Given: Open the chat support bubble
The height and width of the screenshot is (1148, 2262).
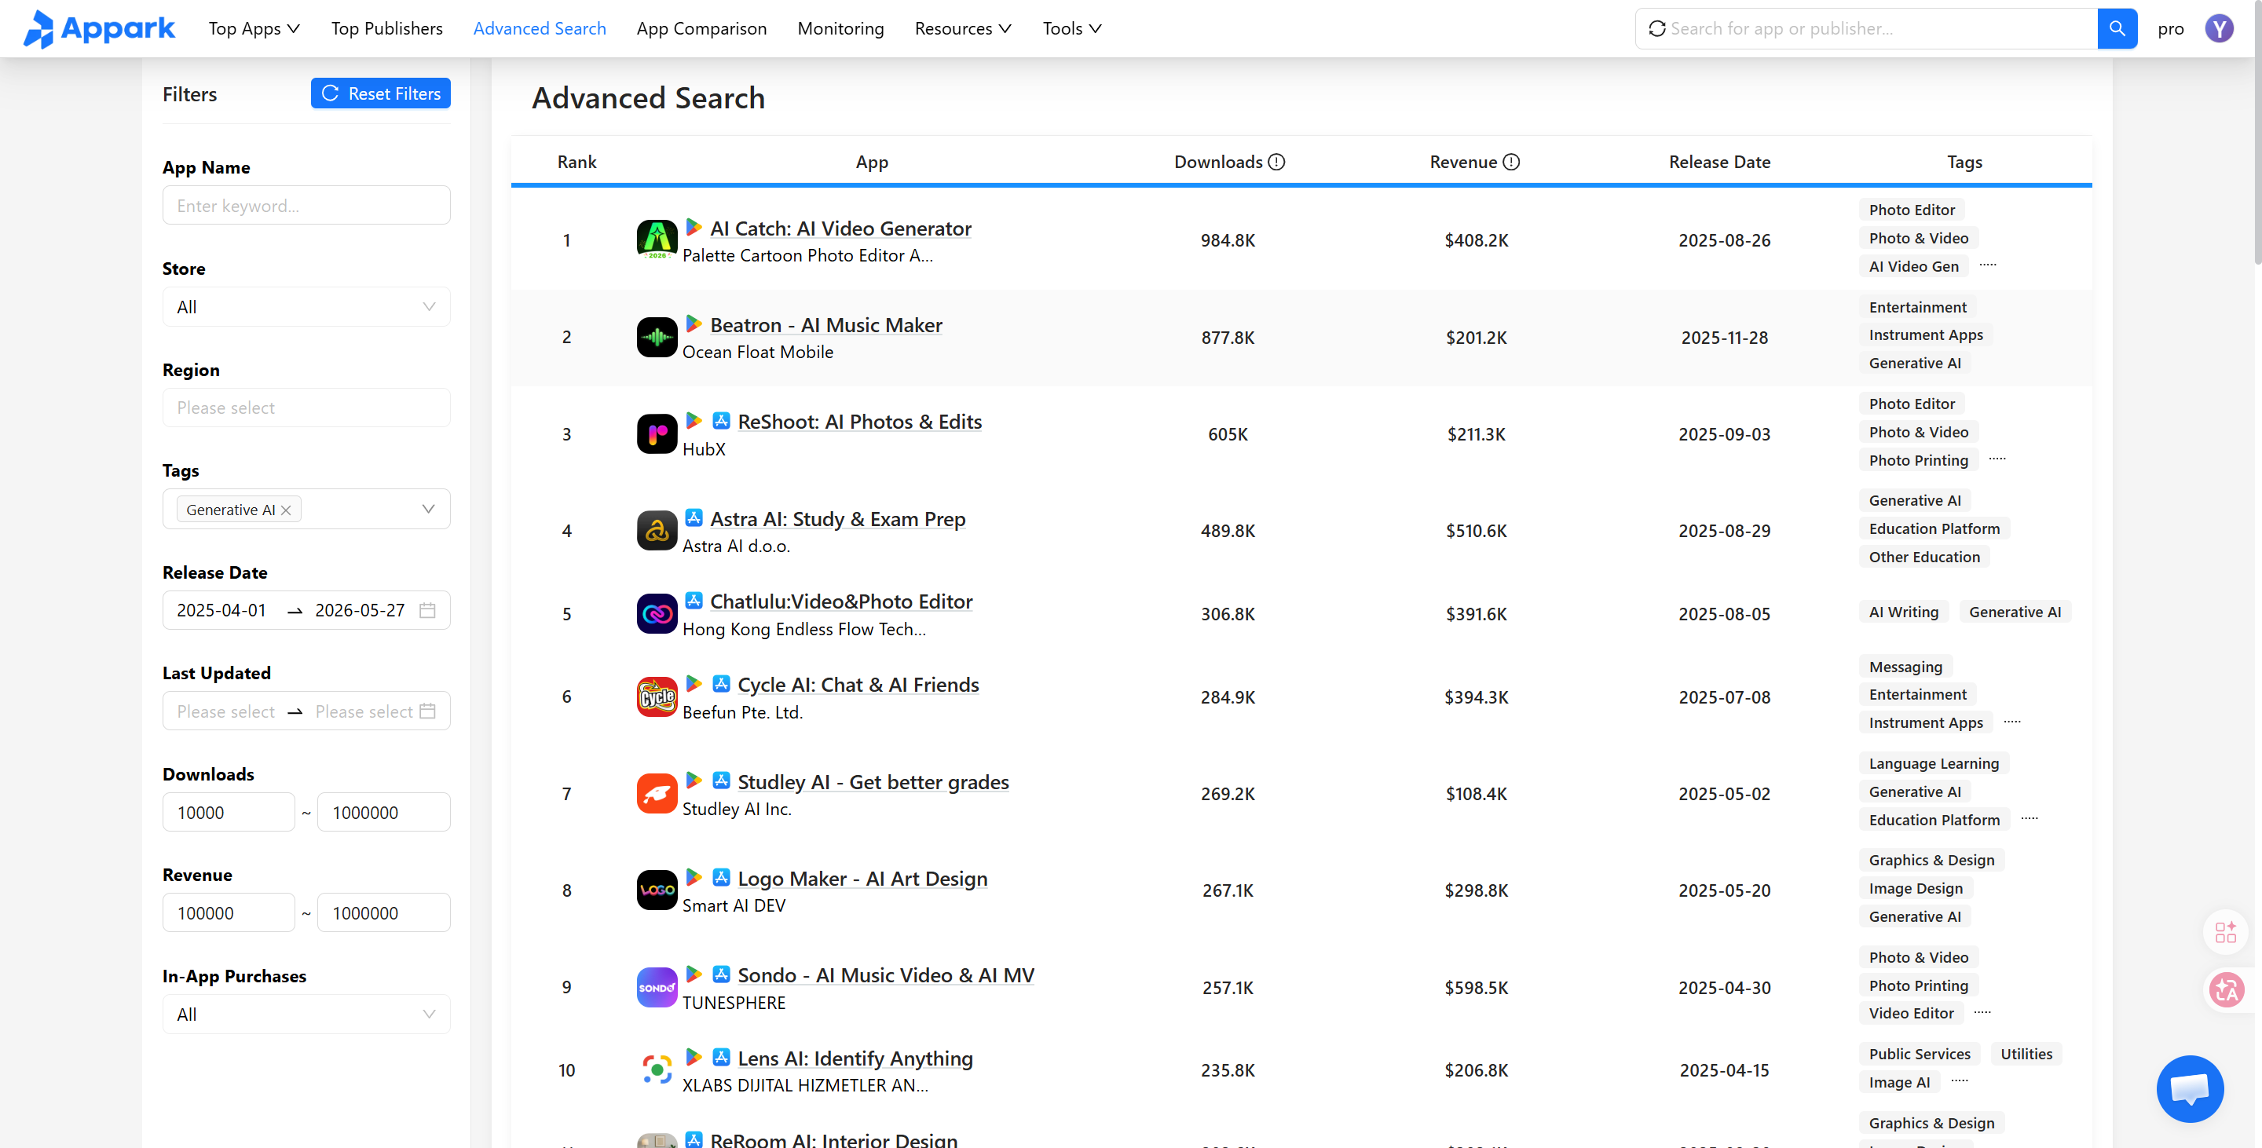Looking at the screenshot, I should click(x=2189, y=1088).
